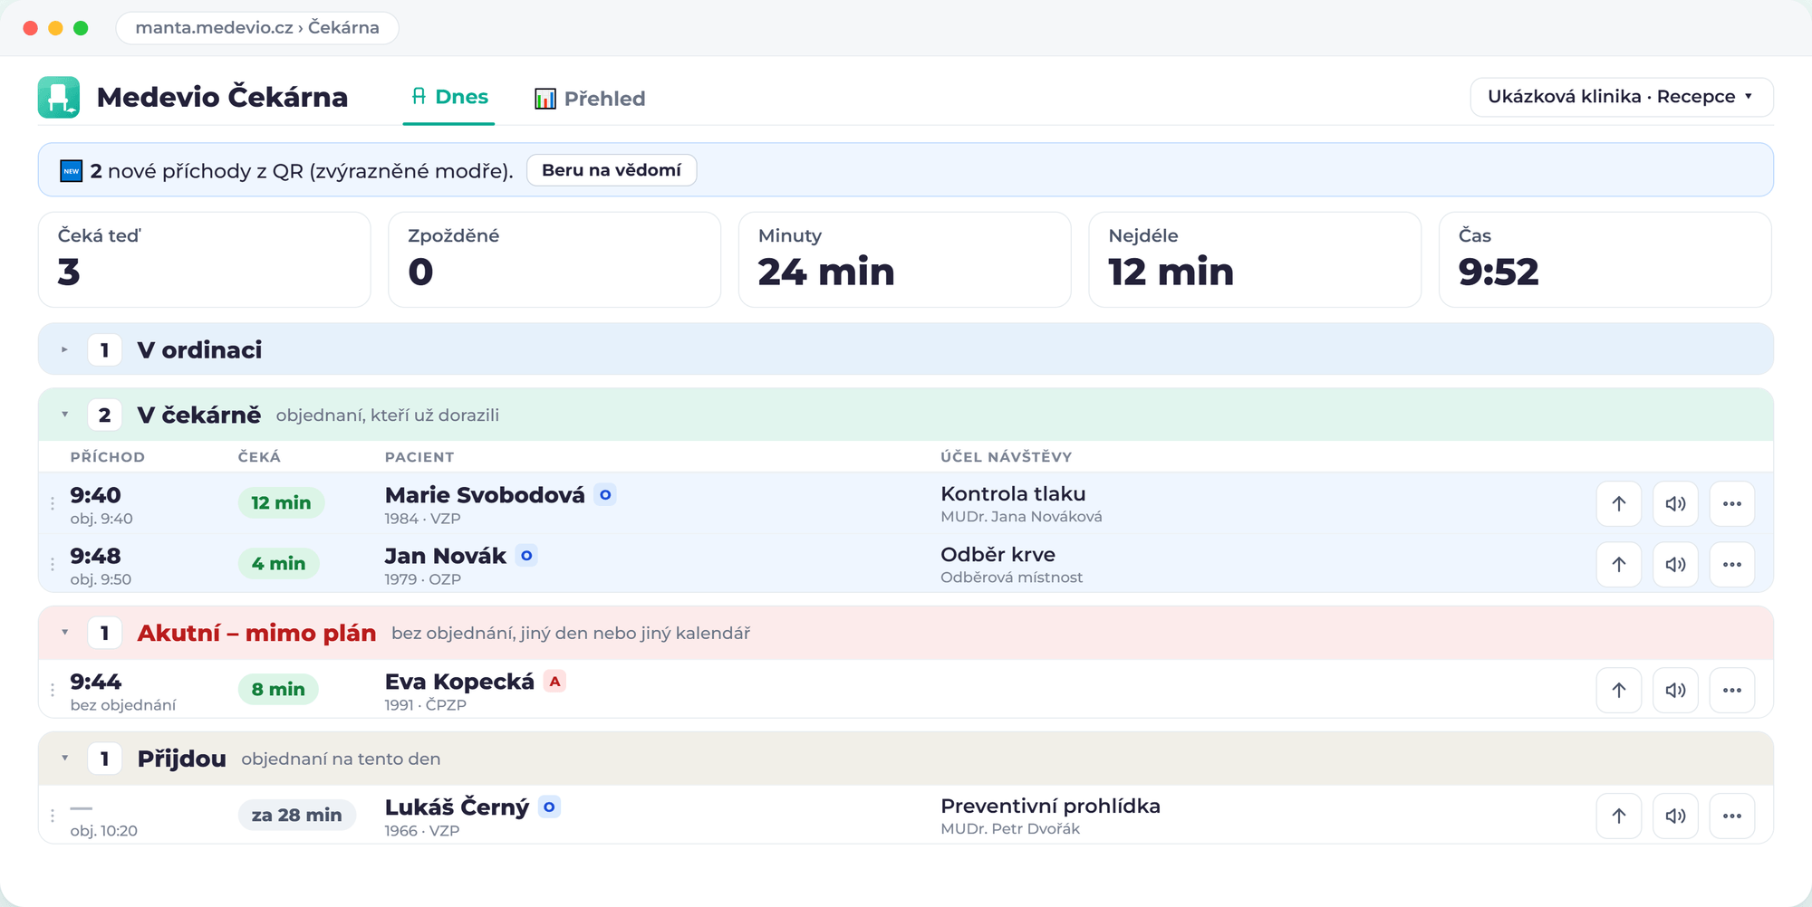This screenshot has height=907, width=1812.
Task: Move Eva Kopecká up with arrow
Action: point(1619,691)
